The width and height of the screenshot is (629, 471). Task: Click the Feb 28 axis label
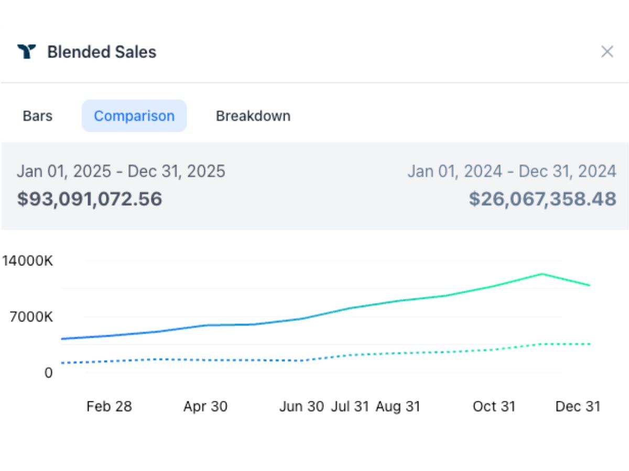click(109, 406)
